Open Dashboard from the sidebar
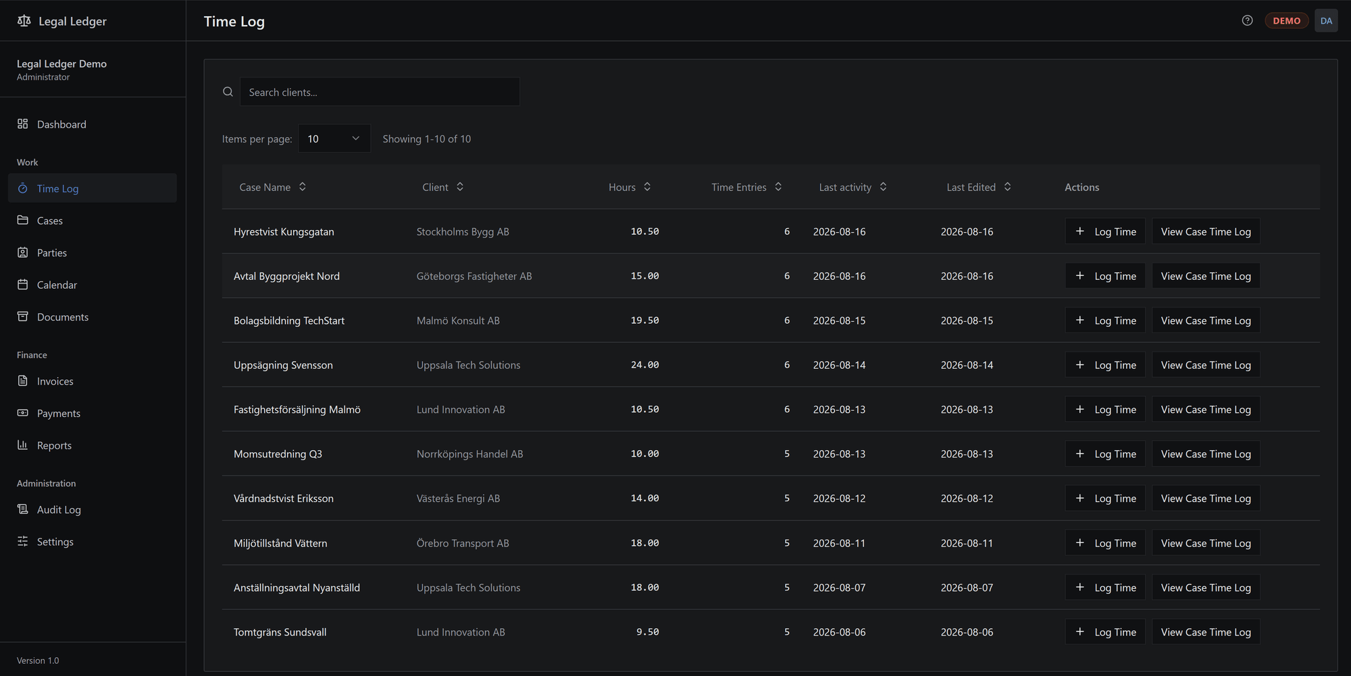 pos(93,124)
